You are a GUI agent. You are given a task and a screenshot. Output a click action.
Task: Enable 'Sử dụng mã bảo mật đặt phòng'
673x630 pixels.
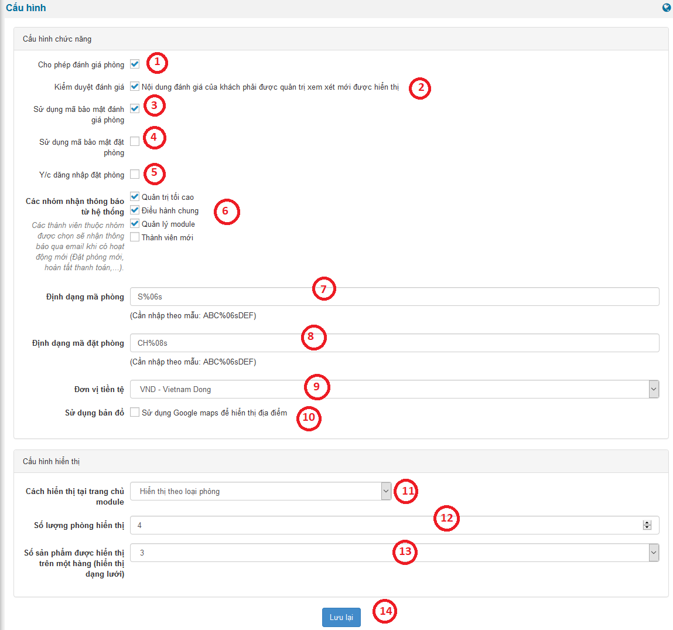tap(135, 141)
